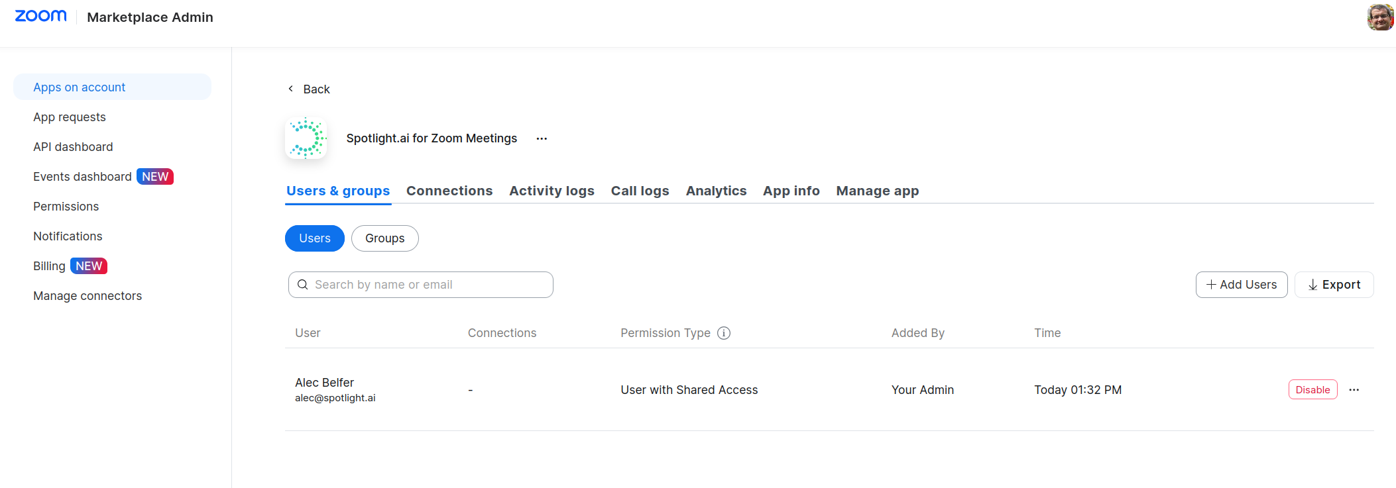Screen dimensions: 1396x488
Task: Click the search magnifier icon
Action: click(302, 285)
